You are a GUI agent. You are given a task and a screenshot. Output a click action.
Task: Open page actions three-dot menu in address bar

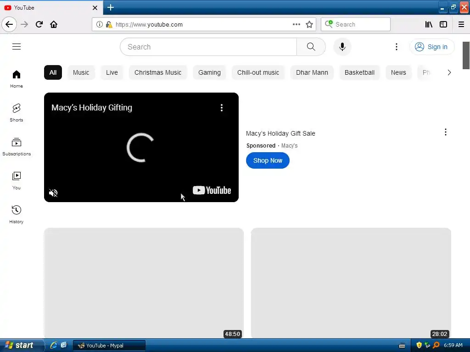[x=296, y=24]
